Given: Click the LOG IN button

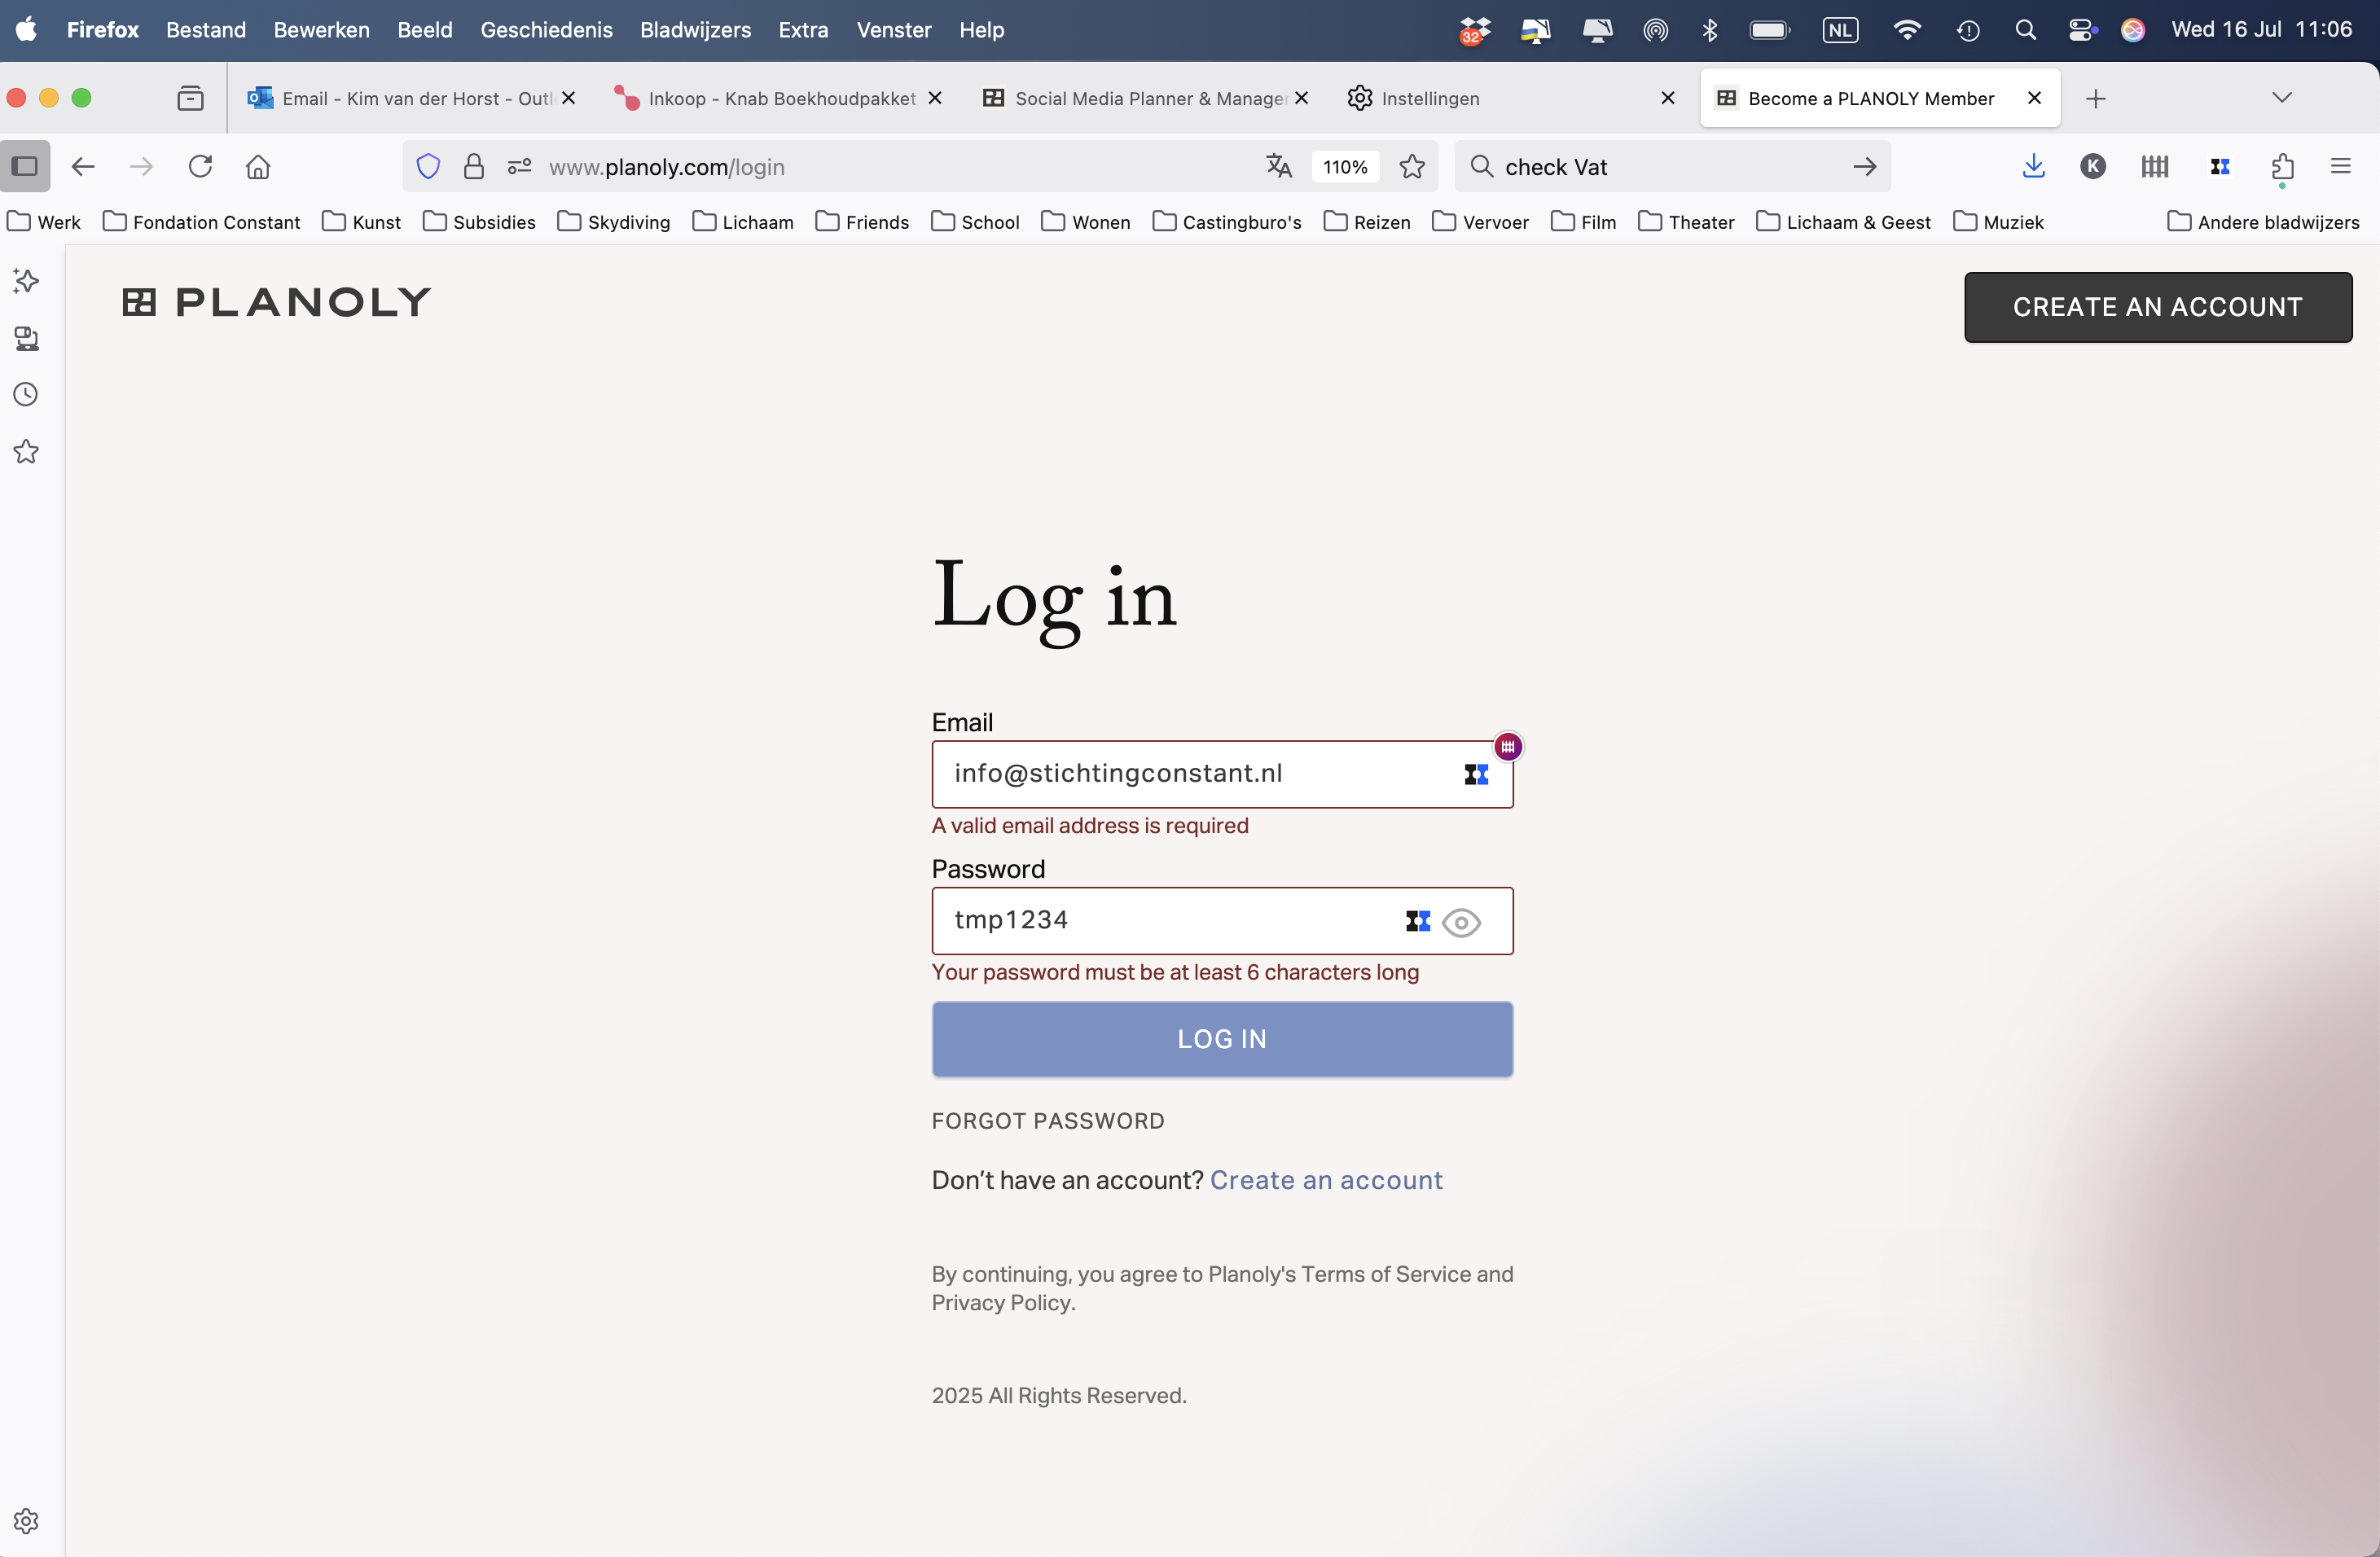Looking at the screenshot, I should coord(1222,1039).
